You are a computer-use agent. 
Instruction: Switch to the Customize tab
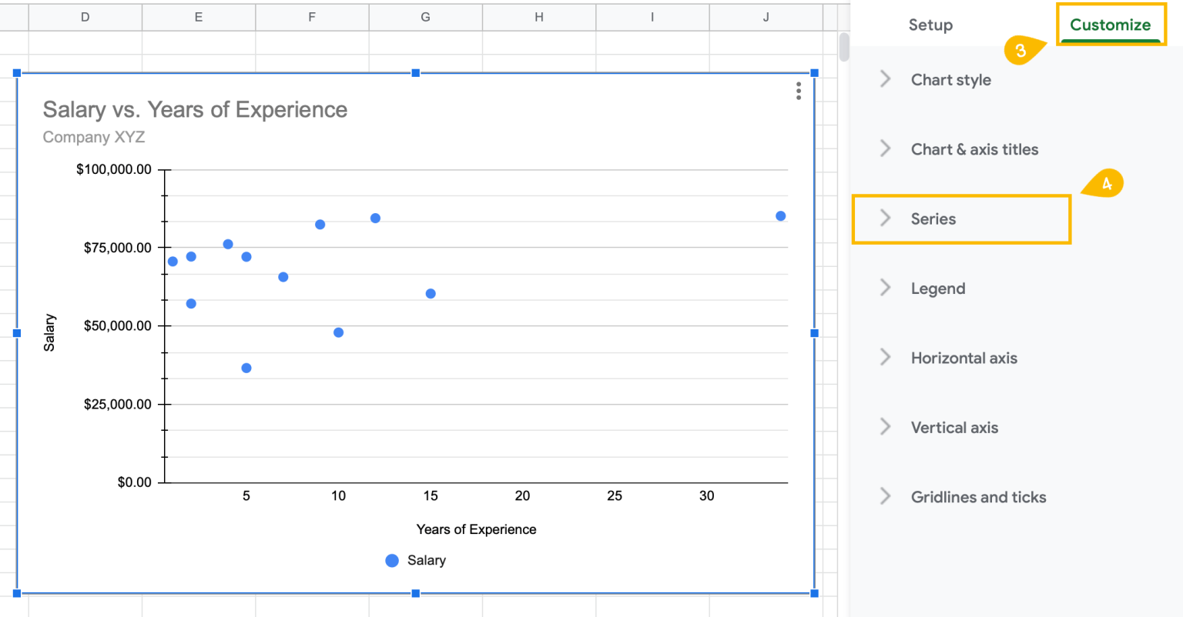[1110, 24]
